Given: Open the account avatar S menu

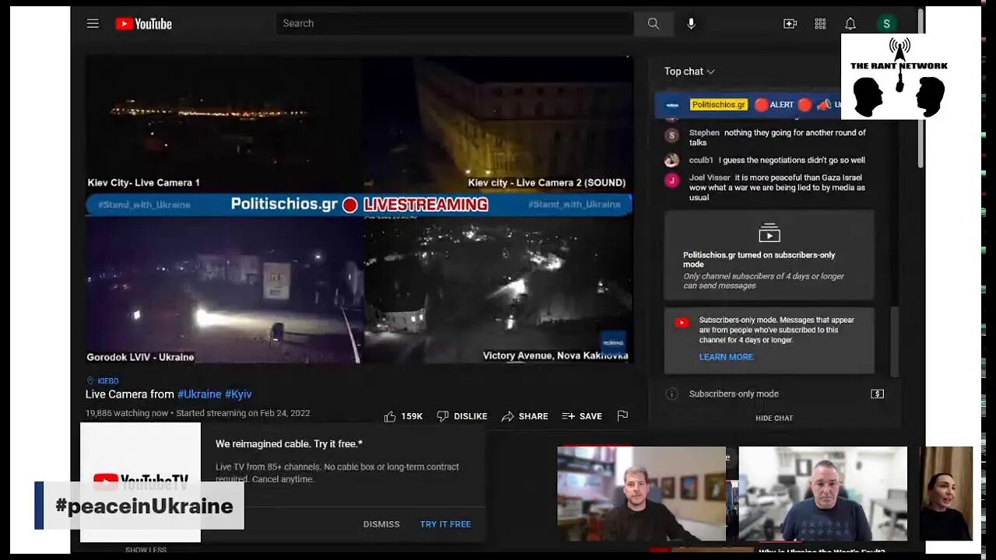Looking at the screenshot, I should 886,23.
